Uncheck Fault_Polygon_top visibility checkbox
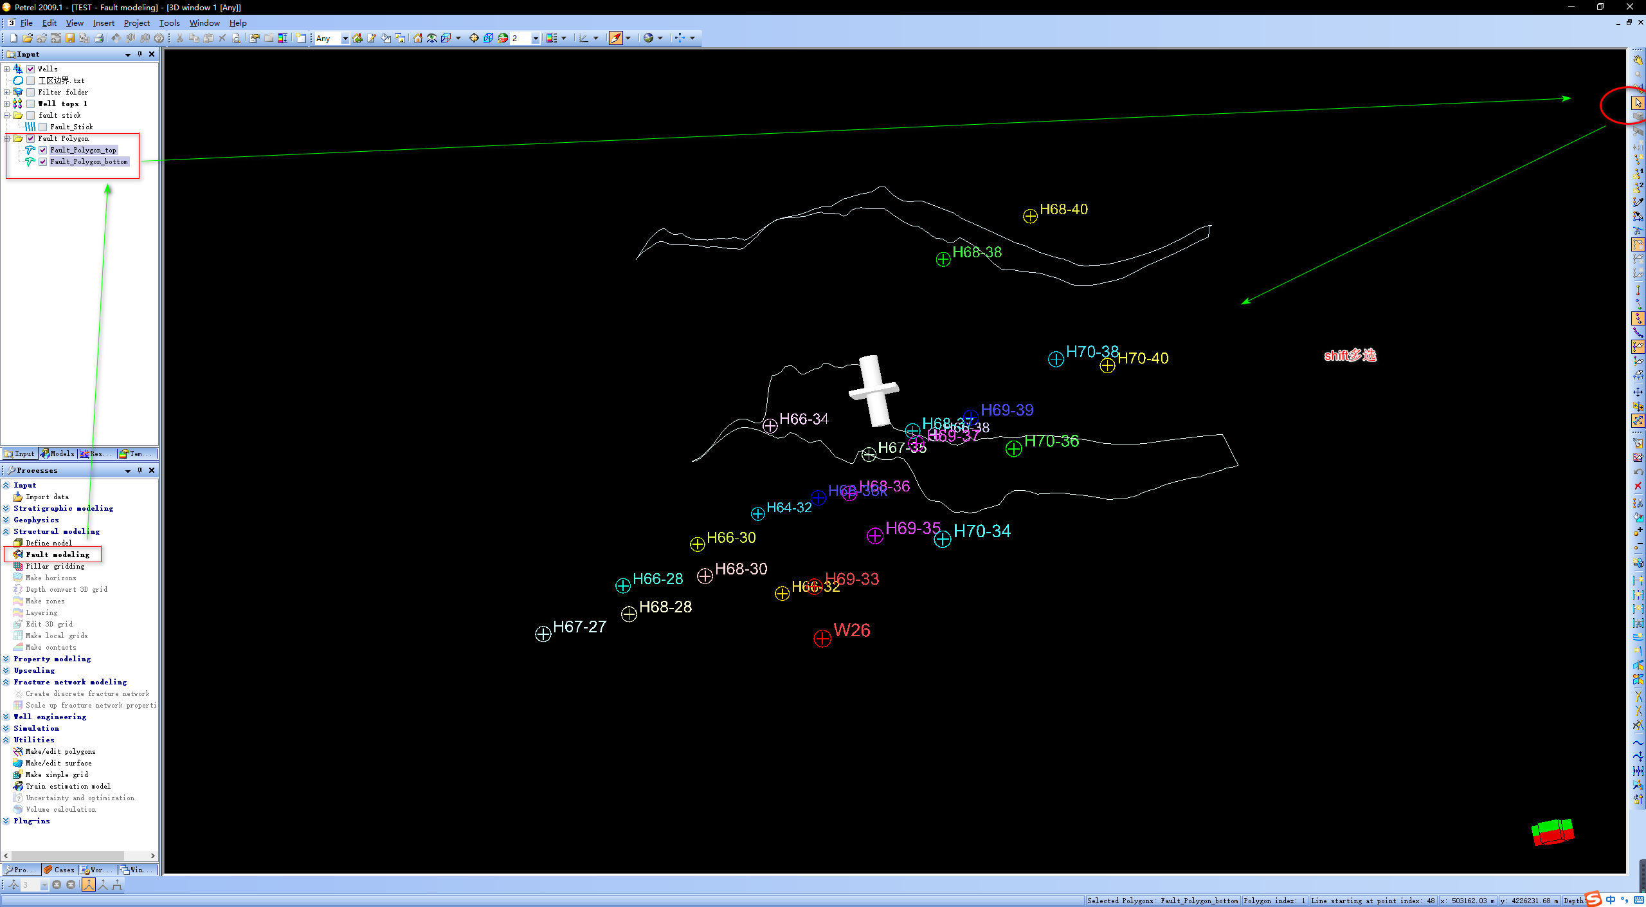This screenshot has height=907, width=1646. pyautogui.click(x=43, y=150)
